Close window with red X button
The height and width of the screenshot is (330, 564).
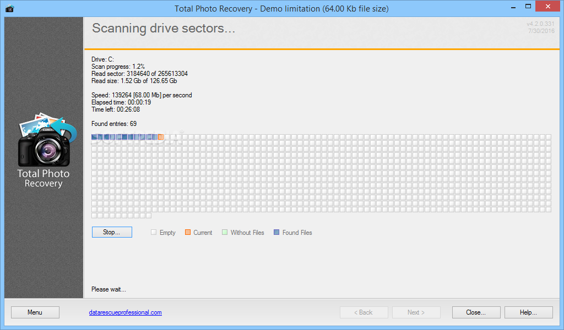[x=548, y=7]
